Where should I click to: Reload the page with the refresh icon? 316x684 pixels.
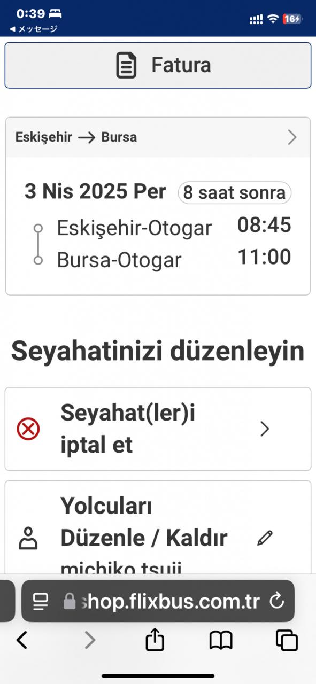click(x=276, y=601)
